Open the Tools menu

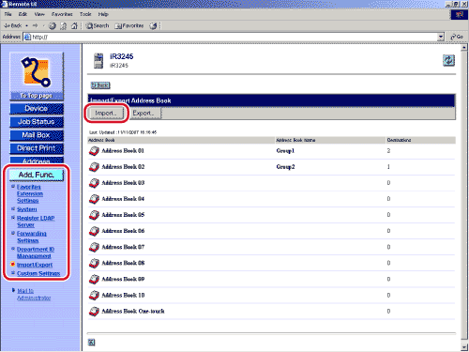[85, 14]
